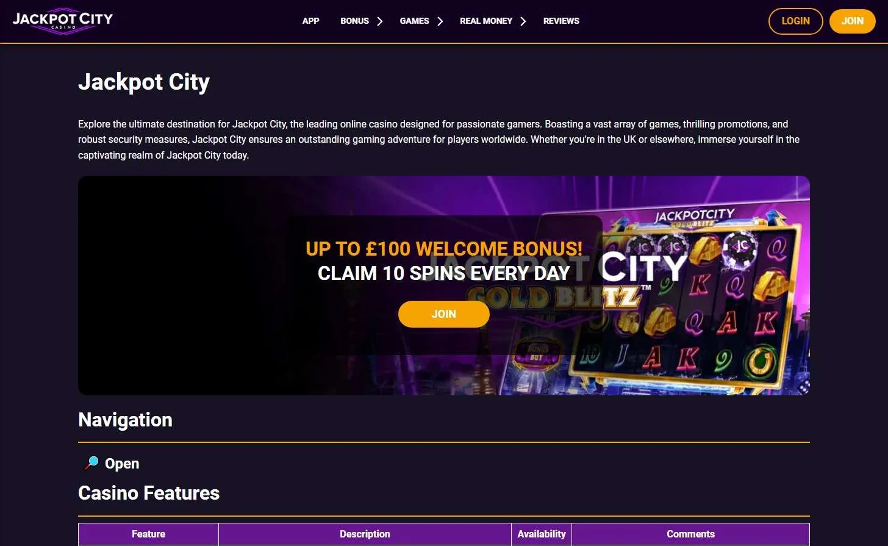Expand the Bonus menu chevron
Viewport: 888px width, 546px height.
coord(379,21)
